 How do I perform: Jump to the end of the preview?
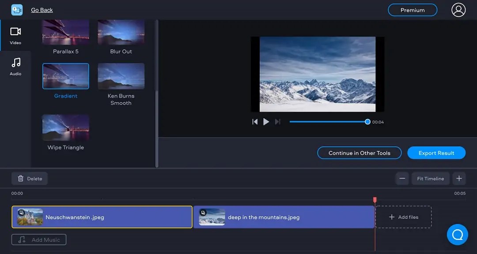coord(278,122)
